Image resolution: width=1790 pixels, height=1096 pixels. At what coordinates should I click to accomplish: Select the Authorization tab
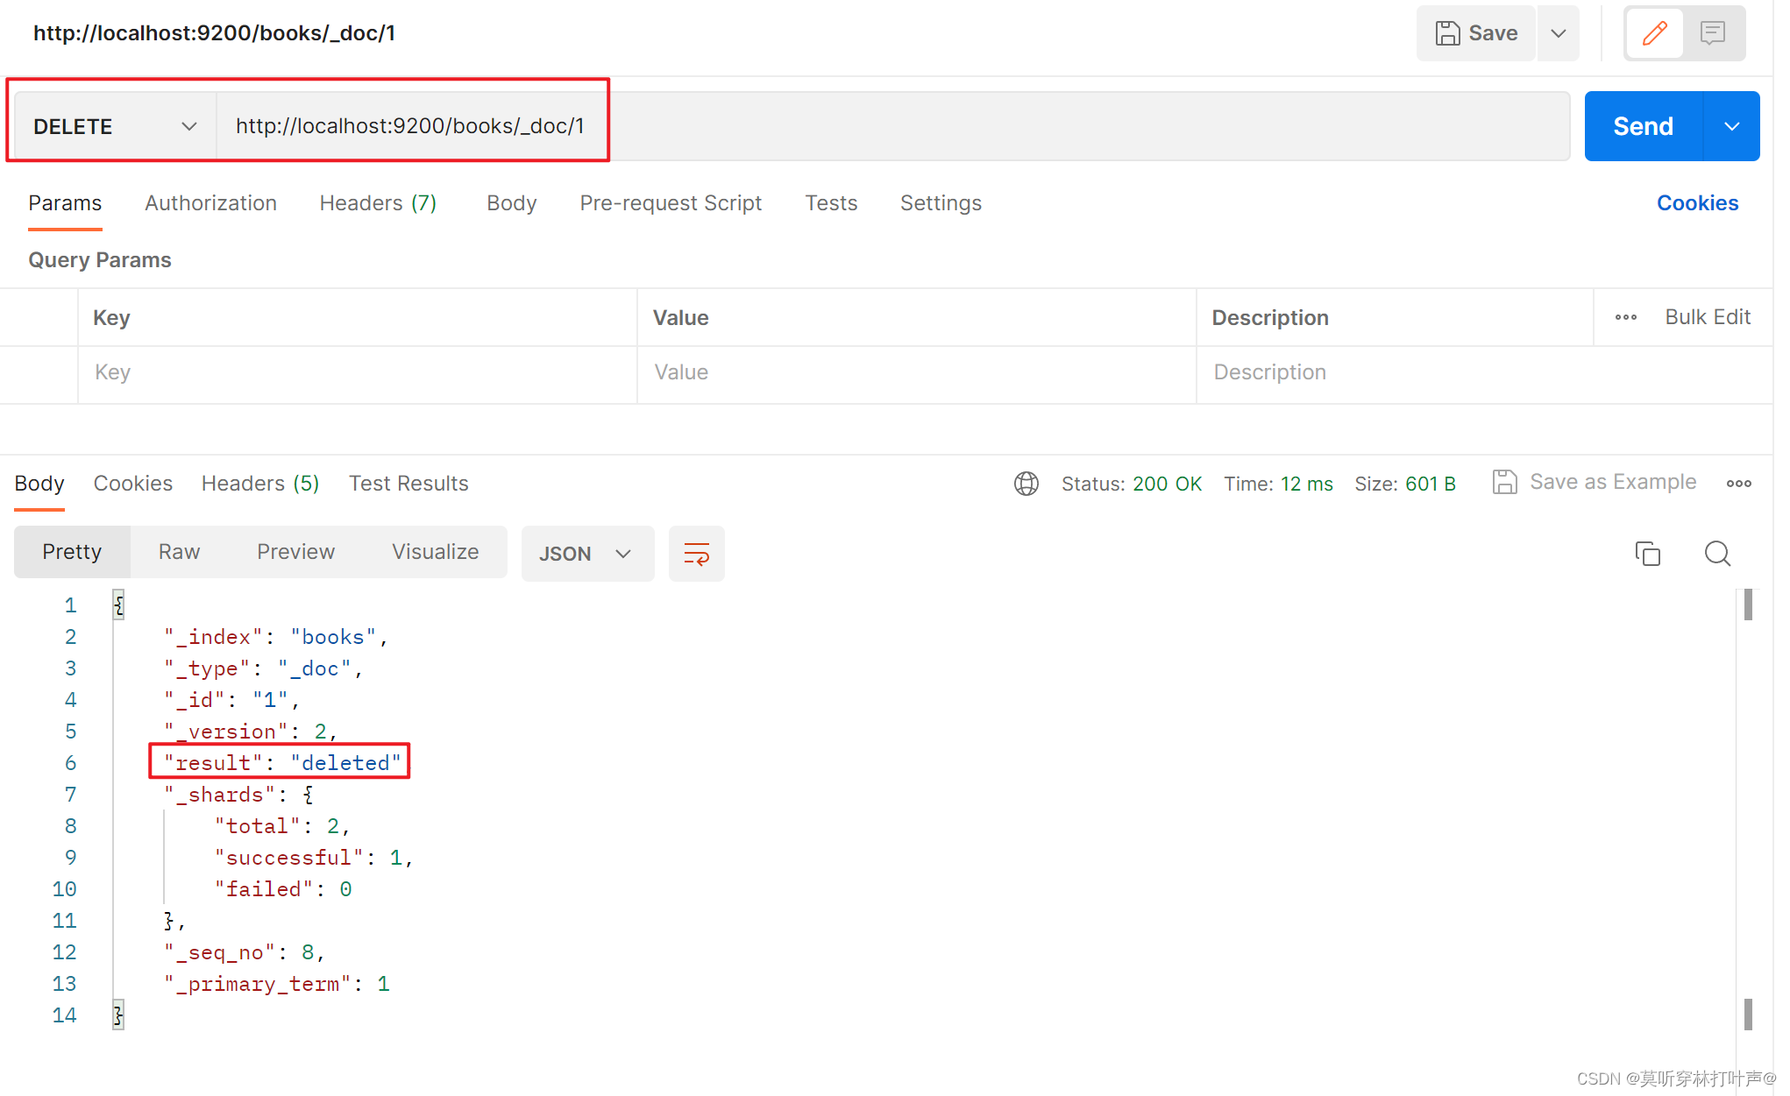tap(210, 202)
